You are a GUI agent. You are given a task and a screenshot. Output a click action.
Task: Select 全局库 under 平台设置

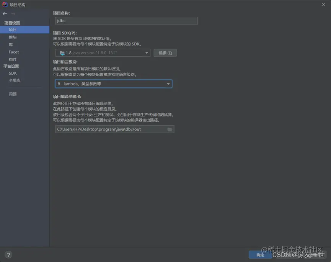pos(15,80)
